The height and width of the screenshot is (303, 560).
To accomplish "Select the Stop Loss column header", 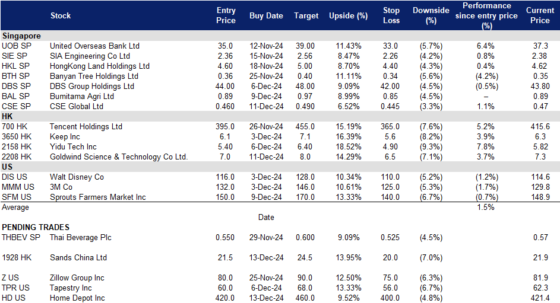I will pyautogui.click(x=390, y=15).
